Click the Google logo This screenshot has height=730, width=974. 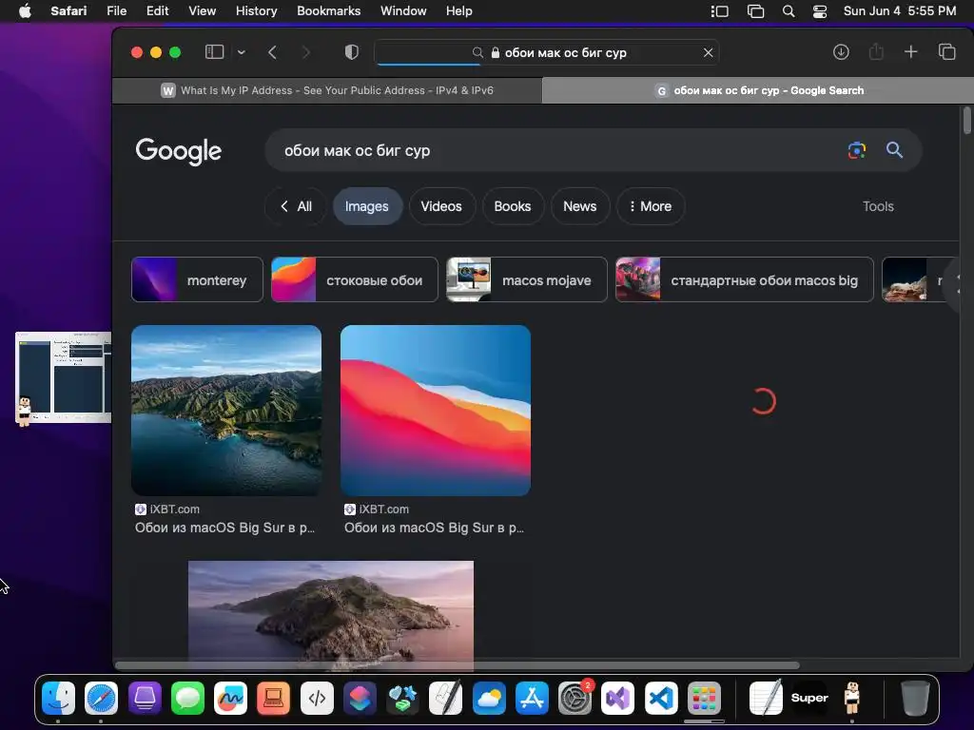[178, 151]
